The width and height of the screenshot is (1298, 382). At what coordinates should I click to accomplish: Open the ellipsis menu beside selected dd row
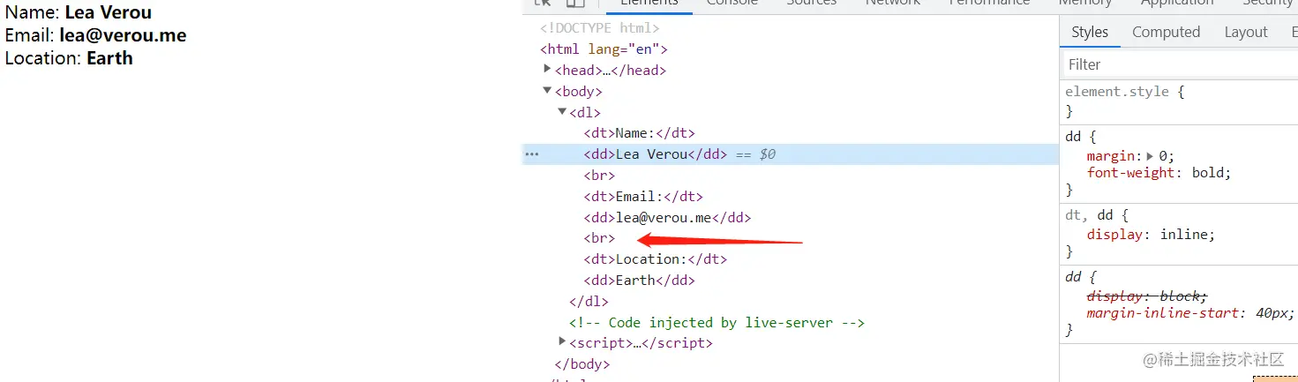tap(531, 154)
